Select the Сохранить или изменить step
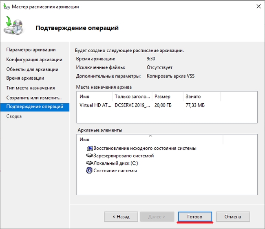This screenshot has height=229, width=265. [34, 98]
